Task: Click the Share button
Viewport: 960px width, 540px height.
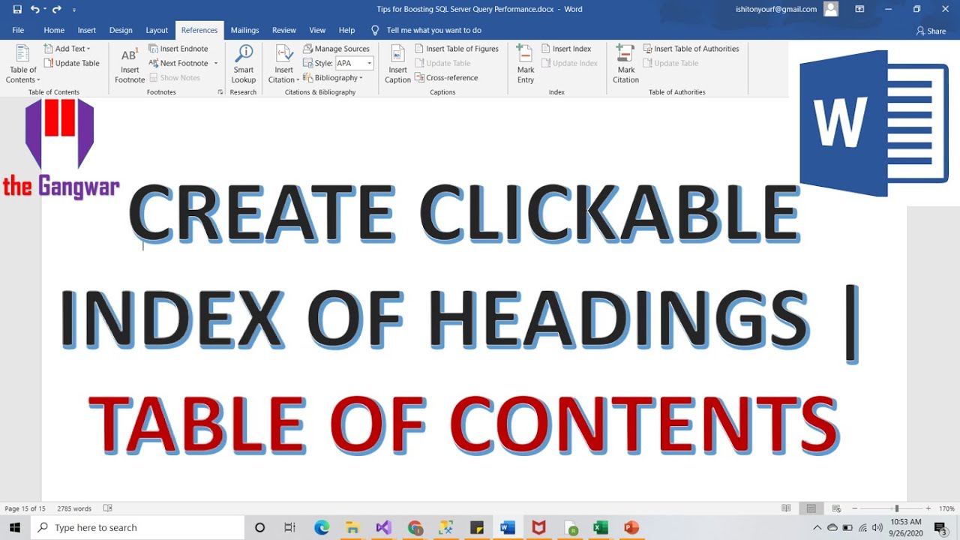Action: coord(931,31)
